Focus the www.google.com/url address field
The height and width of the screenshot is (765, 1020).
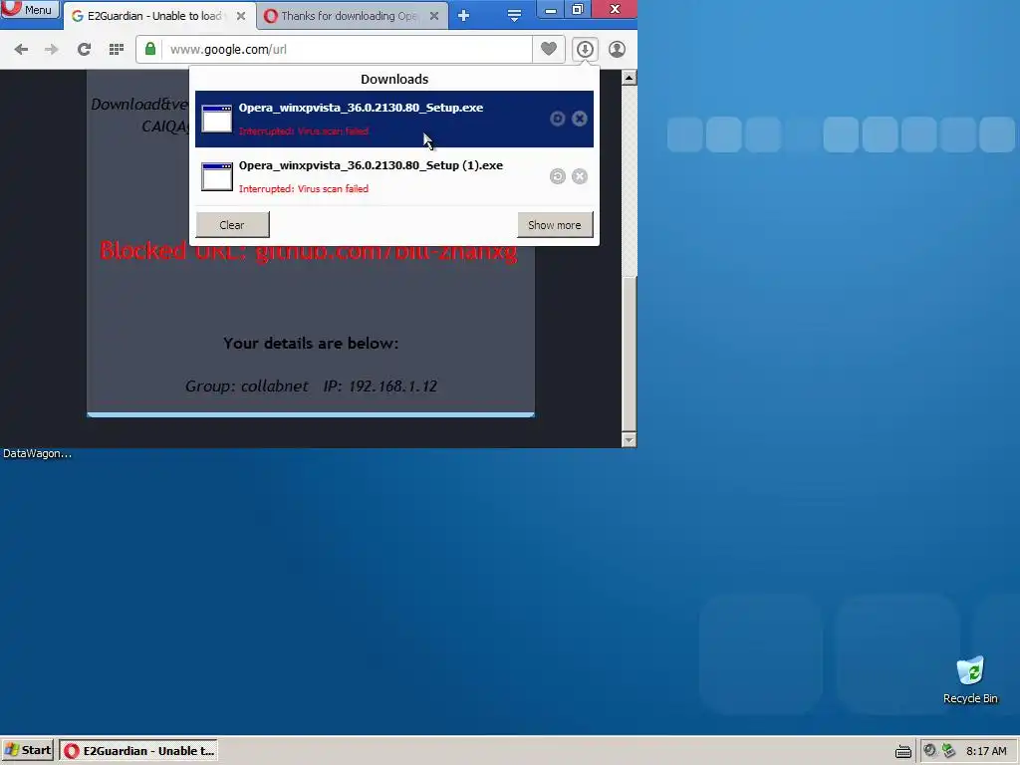[x=345, y=50]
